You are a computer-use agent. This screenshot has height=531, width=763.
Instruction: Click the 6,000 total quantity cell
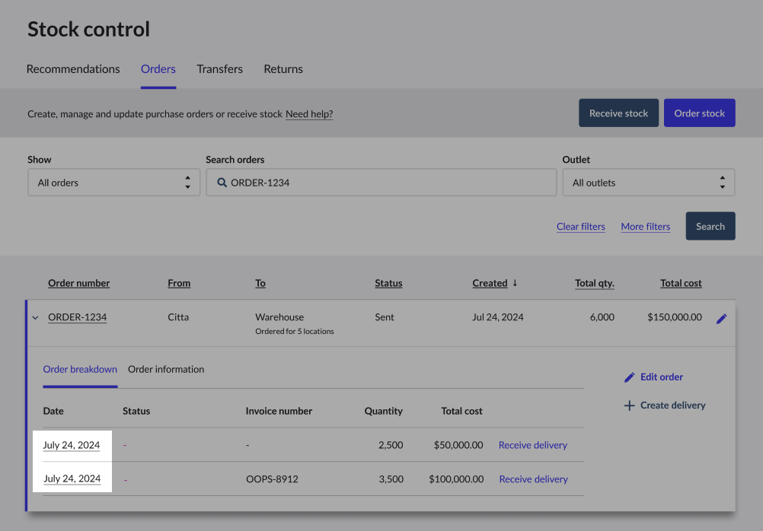tap(602, 317)
